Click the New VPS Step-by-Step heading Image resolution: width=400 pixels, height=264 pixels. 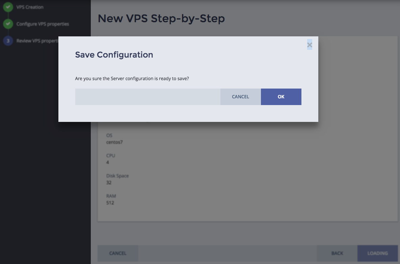[161, 19]
